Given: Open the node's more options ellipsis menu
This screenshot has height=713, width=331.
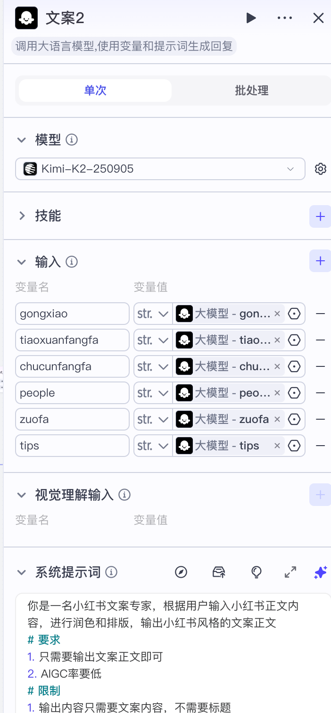Looking at the screenshot, I should point(285,17).
